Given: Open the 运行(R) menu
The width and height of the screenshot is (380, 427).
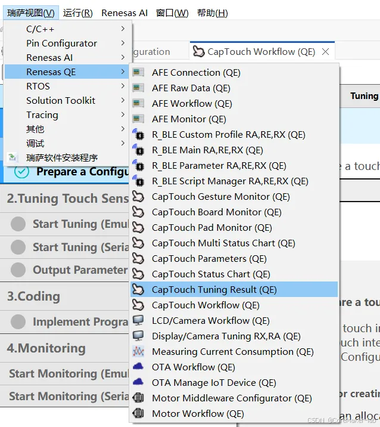Looking at the screenshot, I should coord(78,13).
